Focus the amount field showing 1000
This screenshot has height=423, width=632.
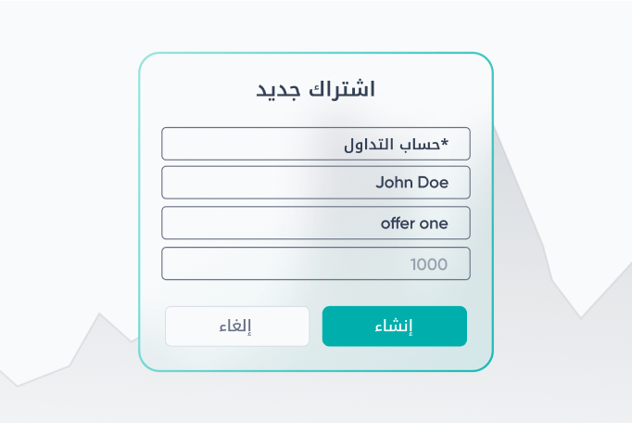pos(316,263)
